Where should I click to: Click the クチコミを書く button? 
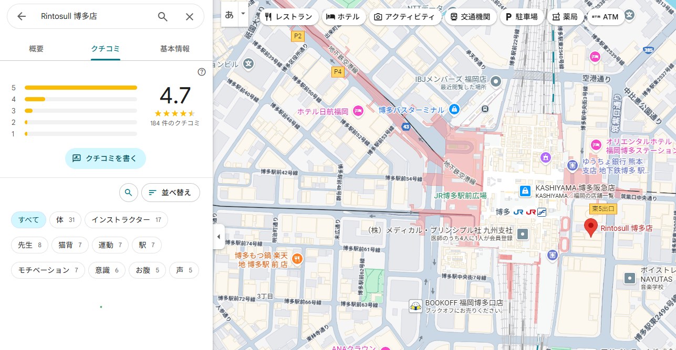105,158
